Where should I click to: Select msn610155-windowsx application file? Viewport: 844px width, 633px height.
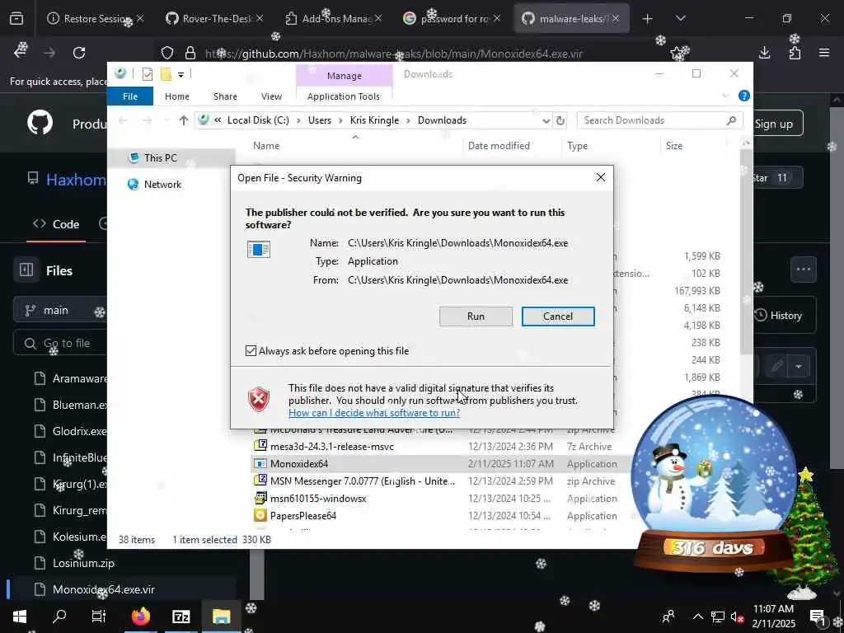pyautogui.click(x=318, y=499)
